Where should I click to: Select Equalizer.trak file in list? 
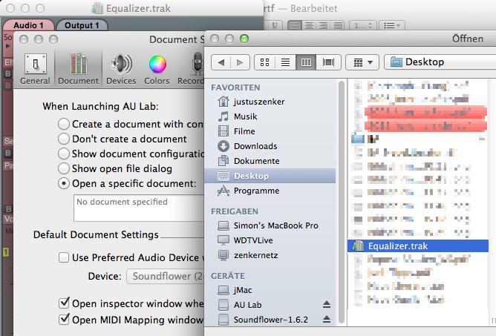point(417,246)
